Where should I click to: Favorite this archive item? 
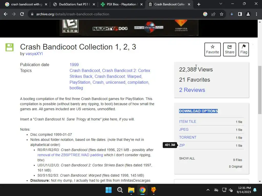(x=213, y=50)
